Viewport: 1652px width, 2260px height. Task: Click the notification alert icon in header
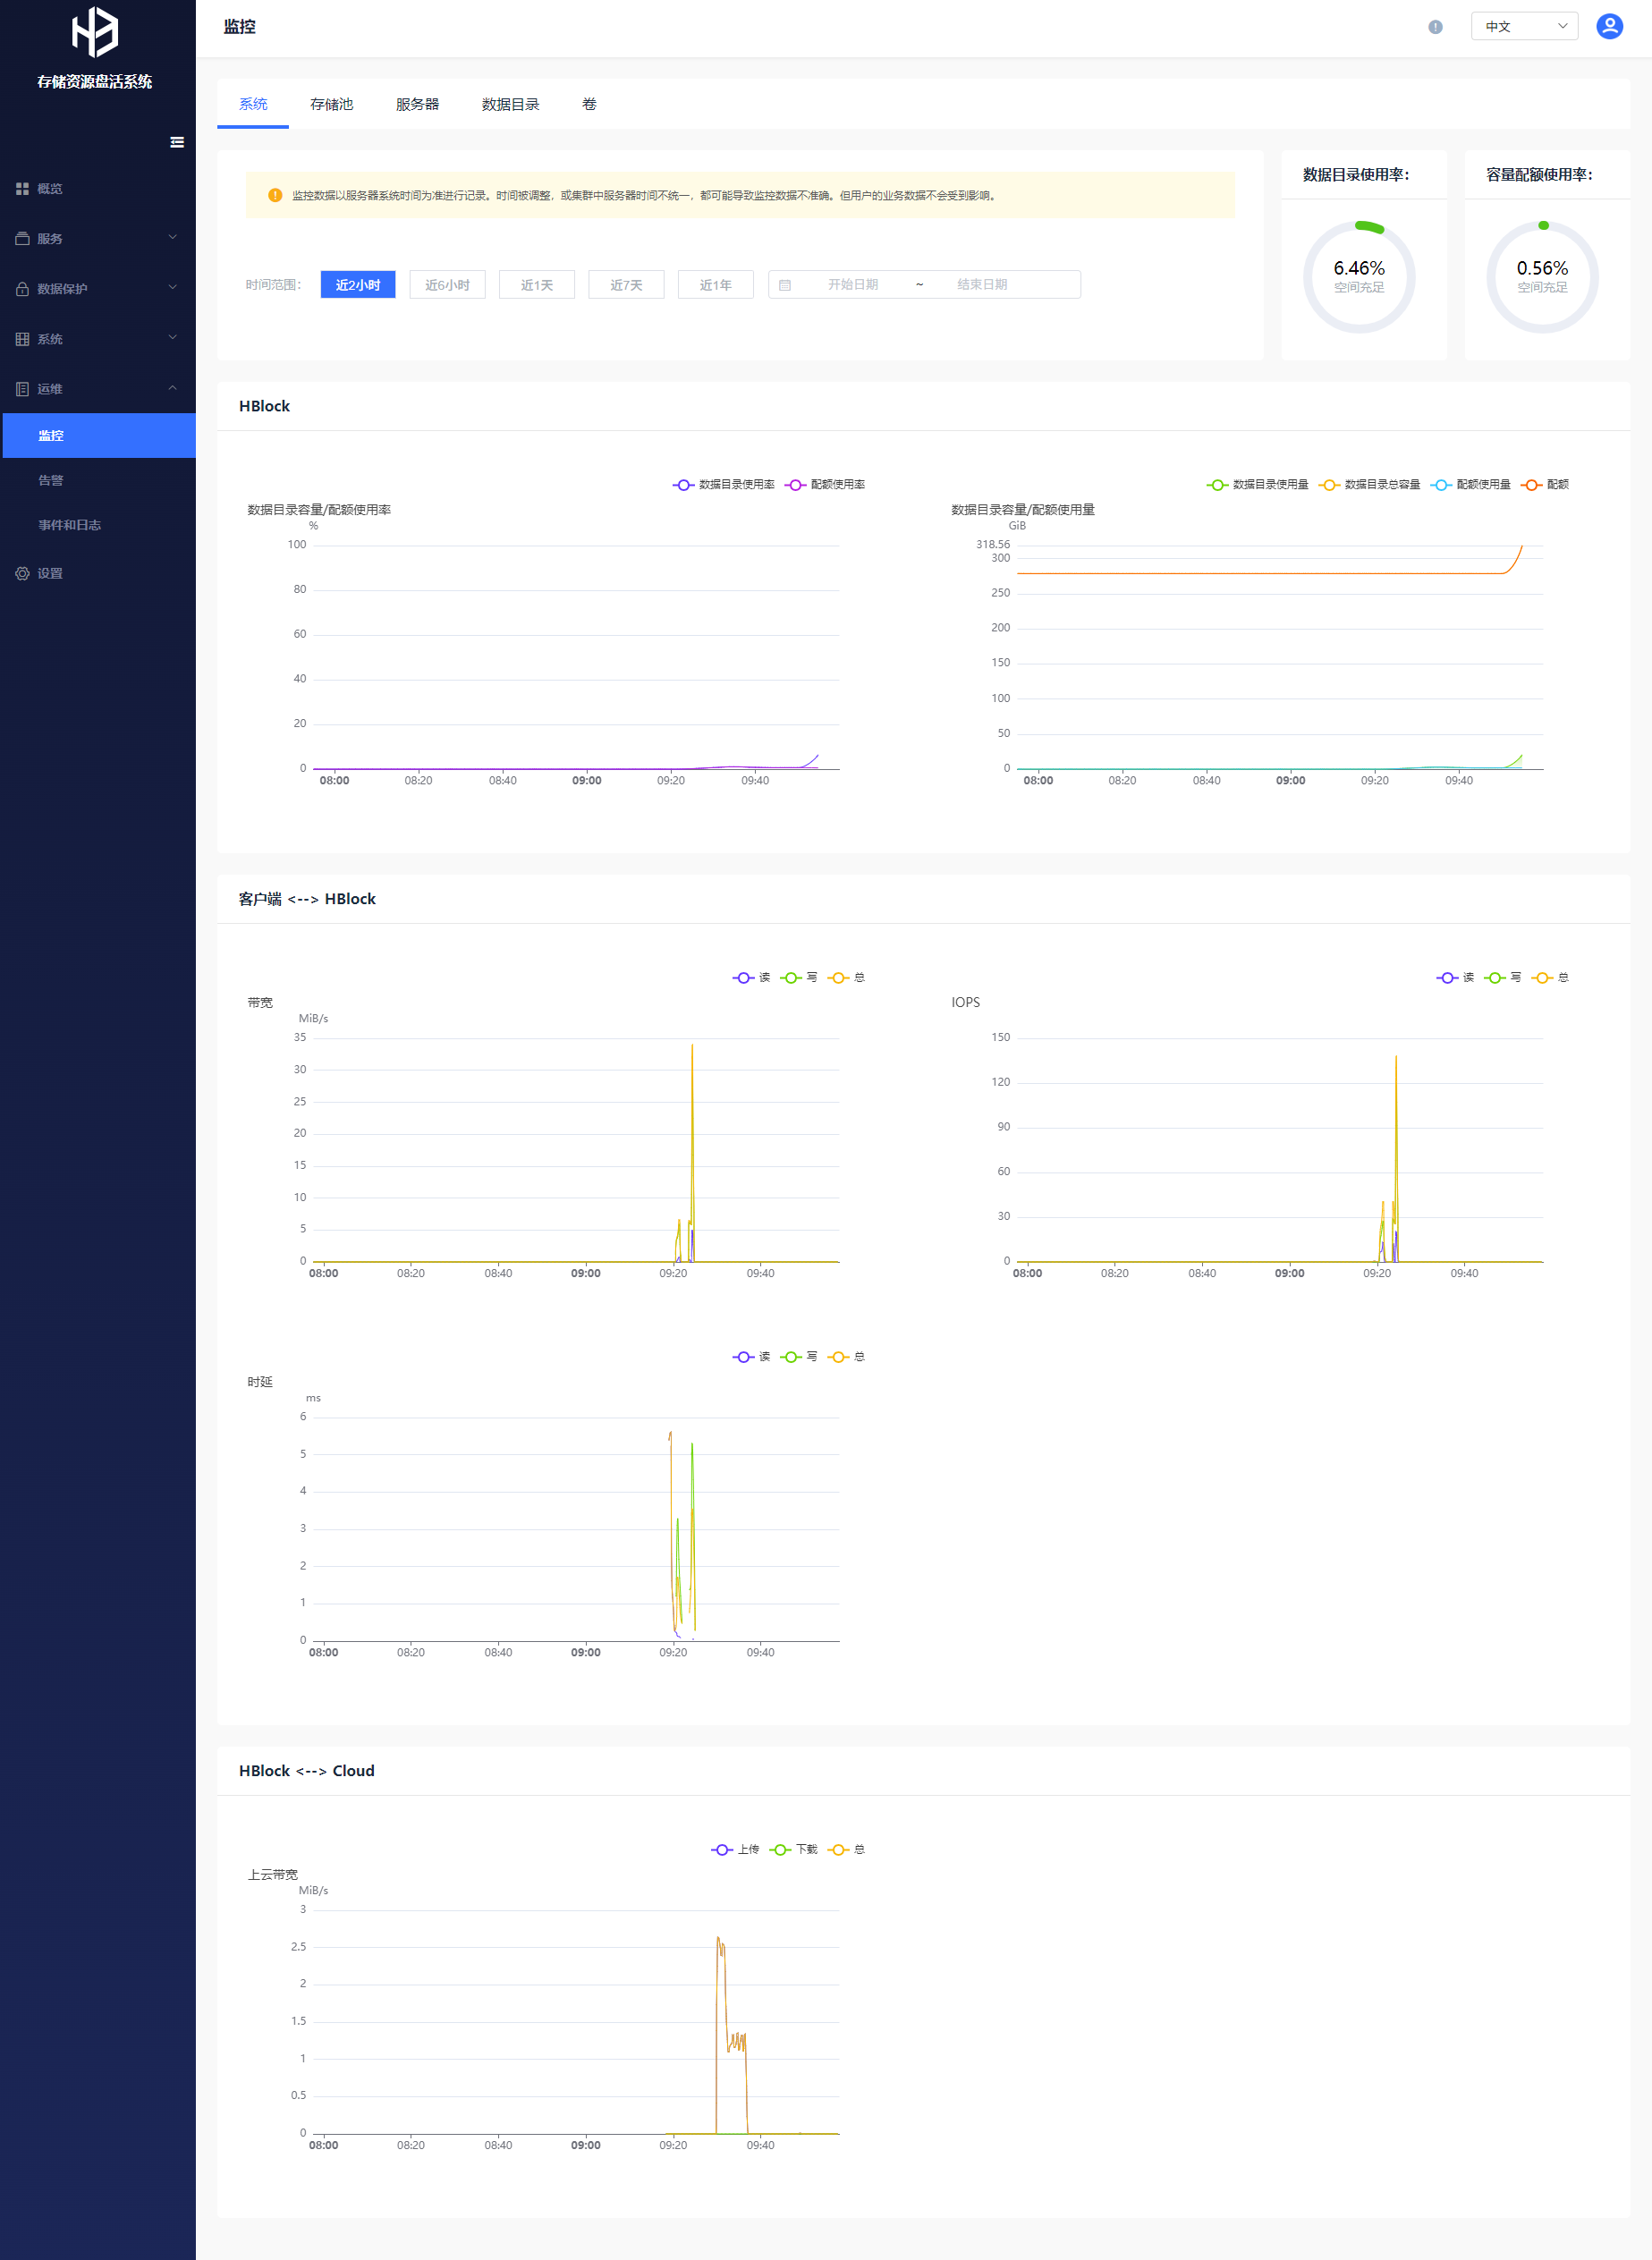(1435, 27)
